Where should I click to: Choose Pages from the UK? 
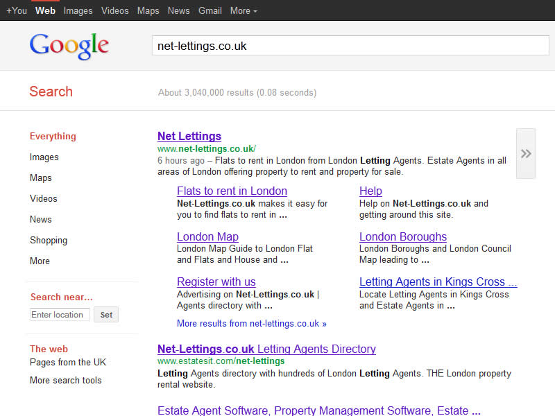(67, 362)
